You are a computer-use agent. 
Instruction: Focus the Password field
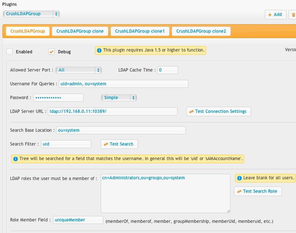click(x=59, y=98)
